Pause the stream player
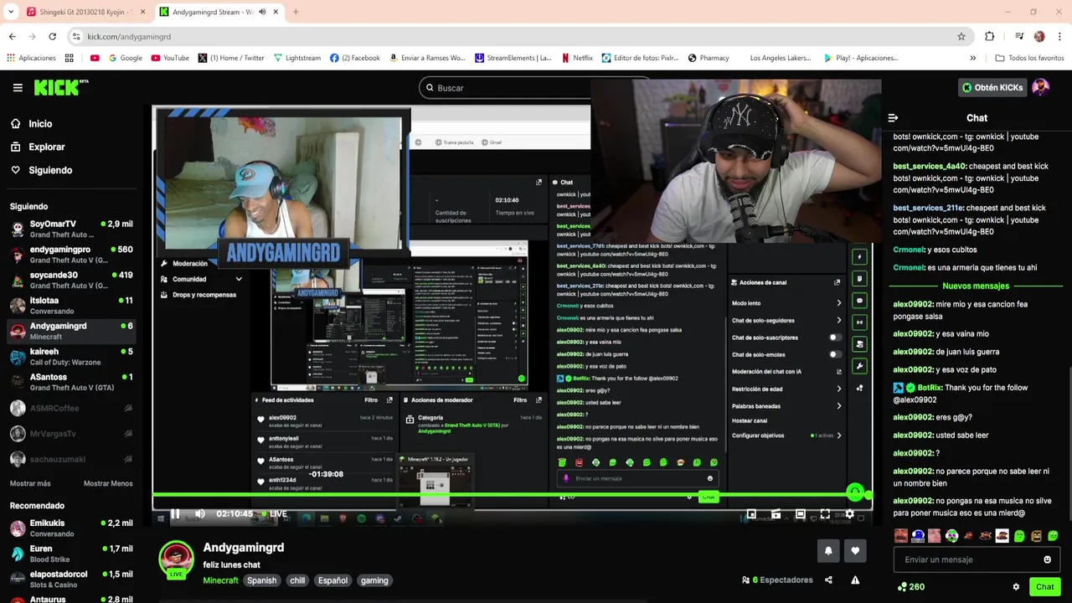Image resolution: width=1072 pixels, height=603 pixels. [175, 513]
